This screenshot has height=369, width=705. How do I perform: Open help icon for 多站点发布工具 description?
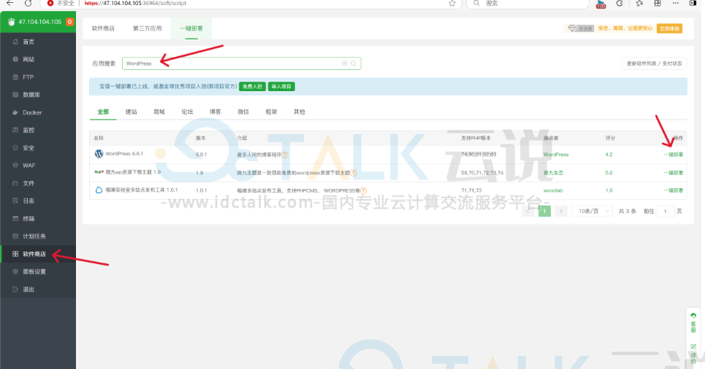pyautogui.click(x=363, y=190)
